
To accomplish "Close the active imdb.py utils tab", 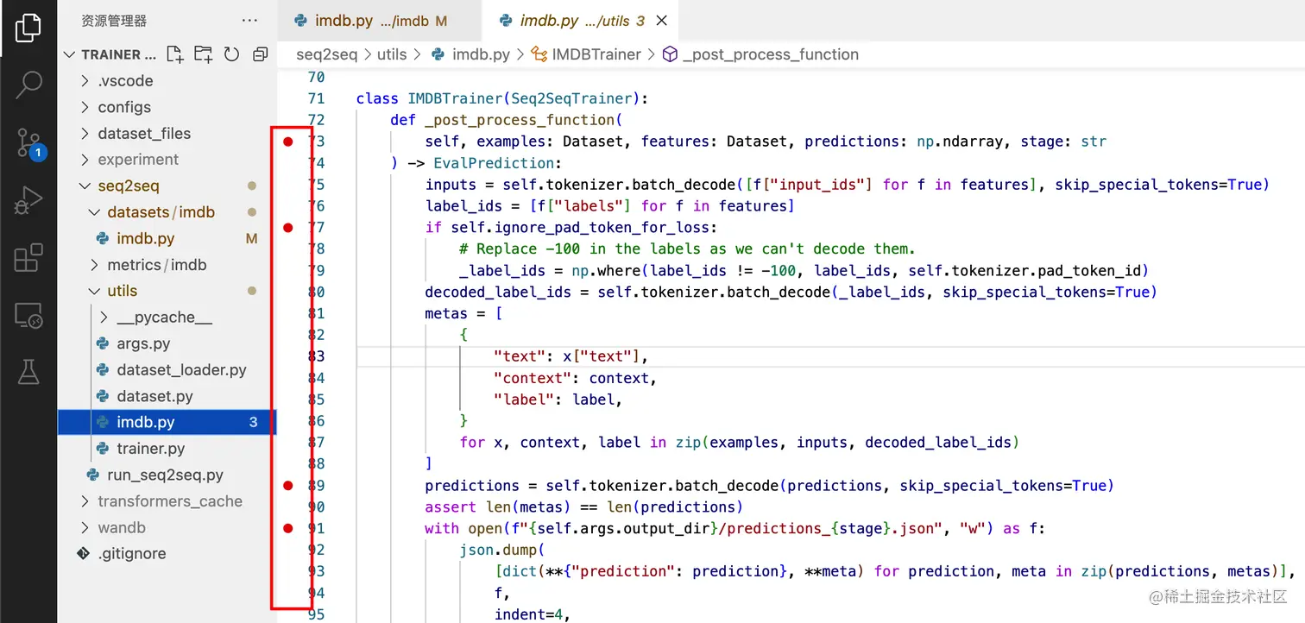I will [x=662, y=21].
